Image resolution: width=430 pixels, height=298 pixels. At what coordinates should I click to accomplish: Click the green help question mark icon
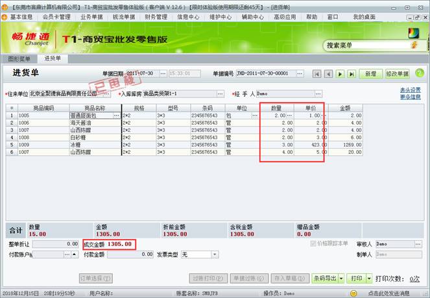click(419, 74)
